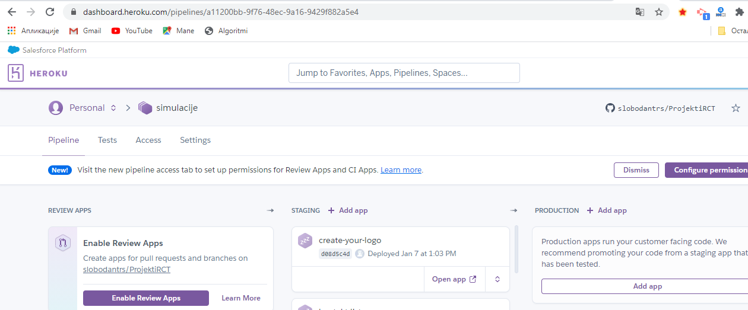The width and height of the screenshot is (748, 310).
Task: Open the other bookmarks folder icon
Action: [722, 31]
